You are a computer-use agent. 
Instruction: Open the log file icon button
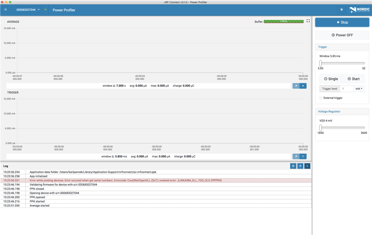(293, 166)
